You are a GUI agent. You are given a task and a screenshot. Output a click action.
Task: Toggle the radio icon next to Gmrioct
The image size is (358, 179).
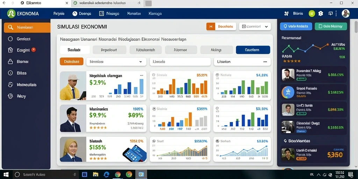pos(10,39)
